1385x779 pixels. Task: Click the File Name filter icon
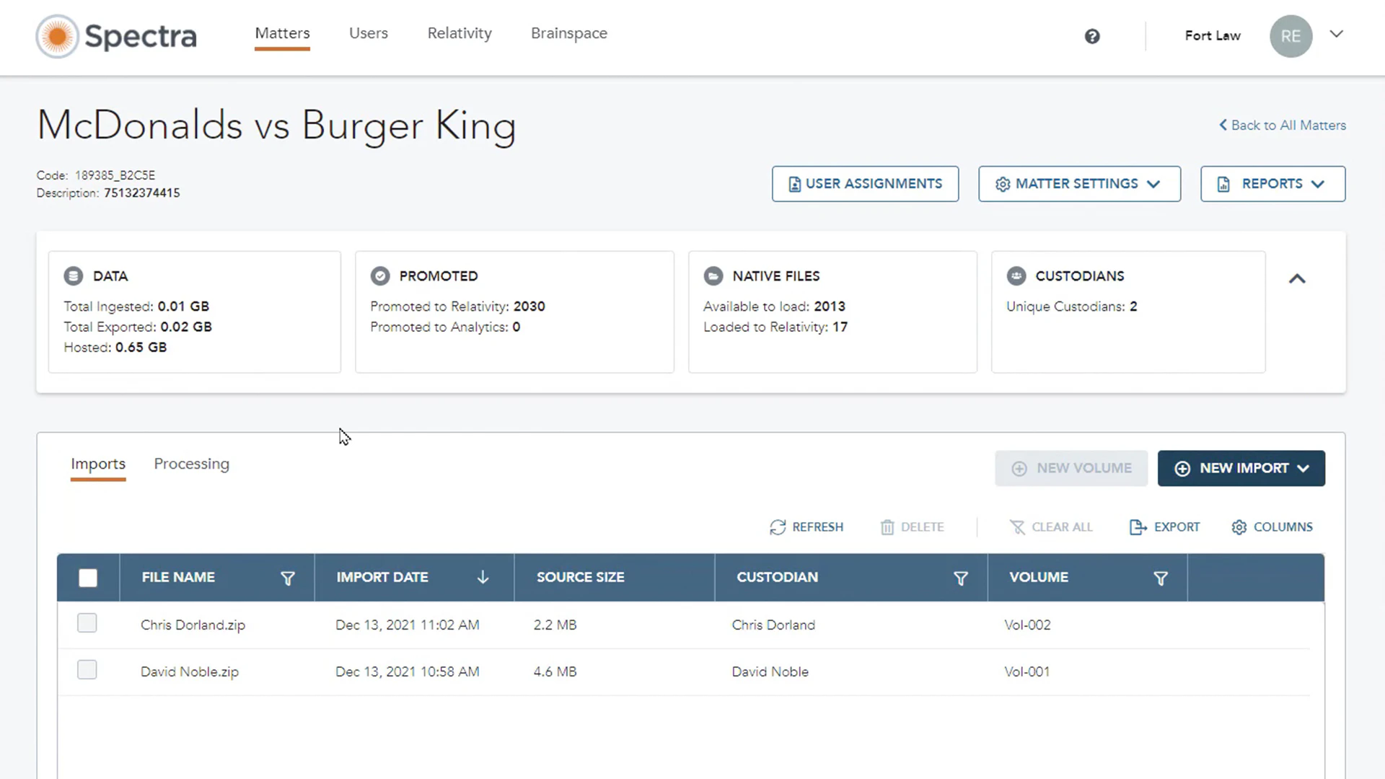[x=287, y=578]
